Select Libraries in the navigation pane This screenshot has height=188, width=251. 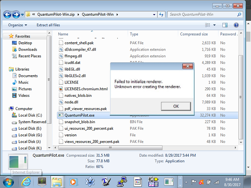(22, 69)
